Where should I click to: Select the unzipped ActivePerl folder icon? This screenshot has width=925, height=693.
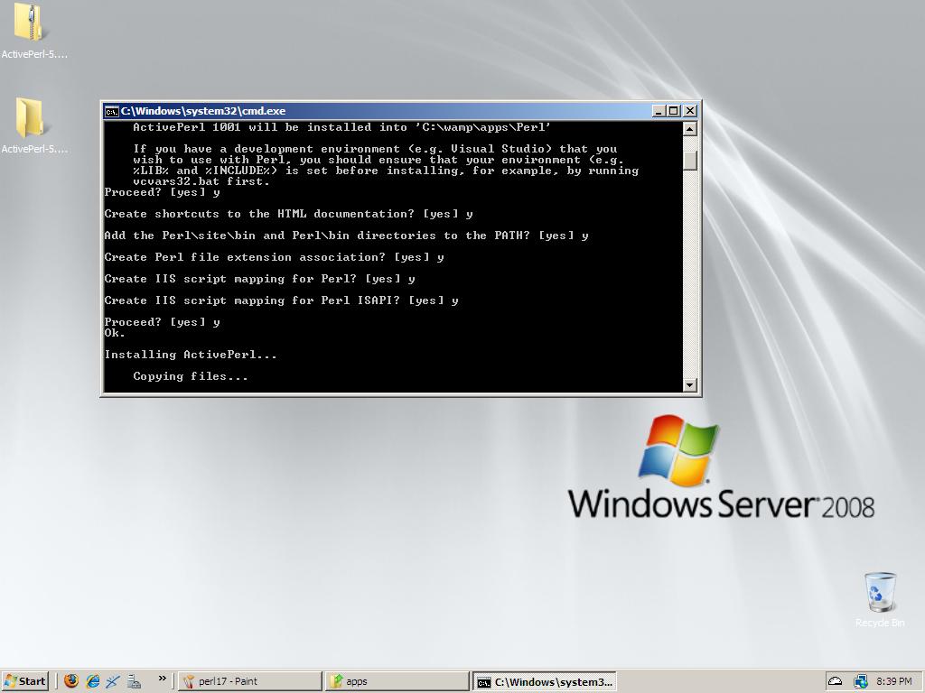click(x=31, y=119)
